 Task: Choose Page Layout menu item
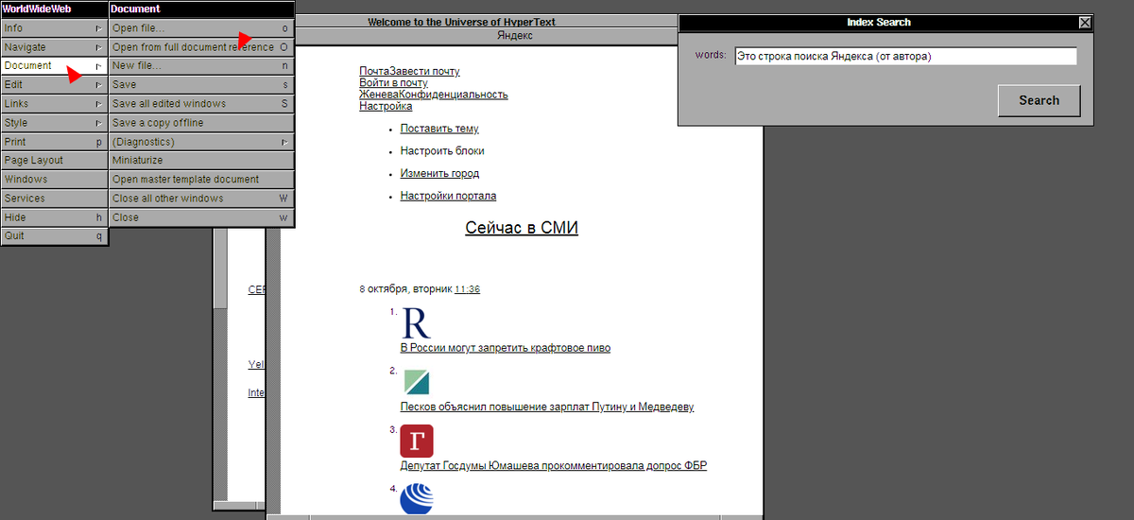click(54, 161)
